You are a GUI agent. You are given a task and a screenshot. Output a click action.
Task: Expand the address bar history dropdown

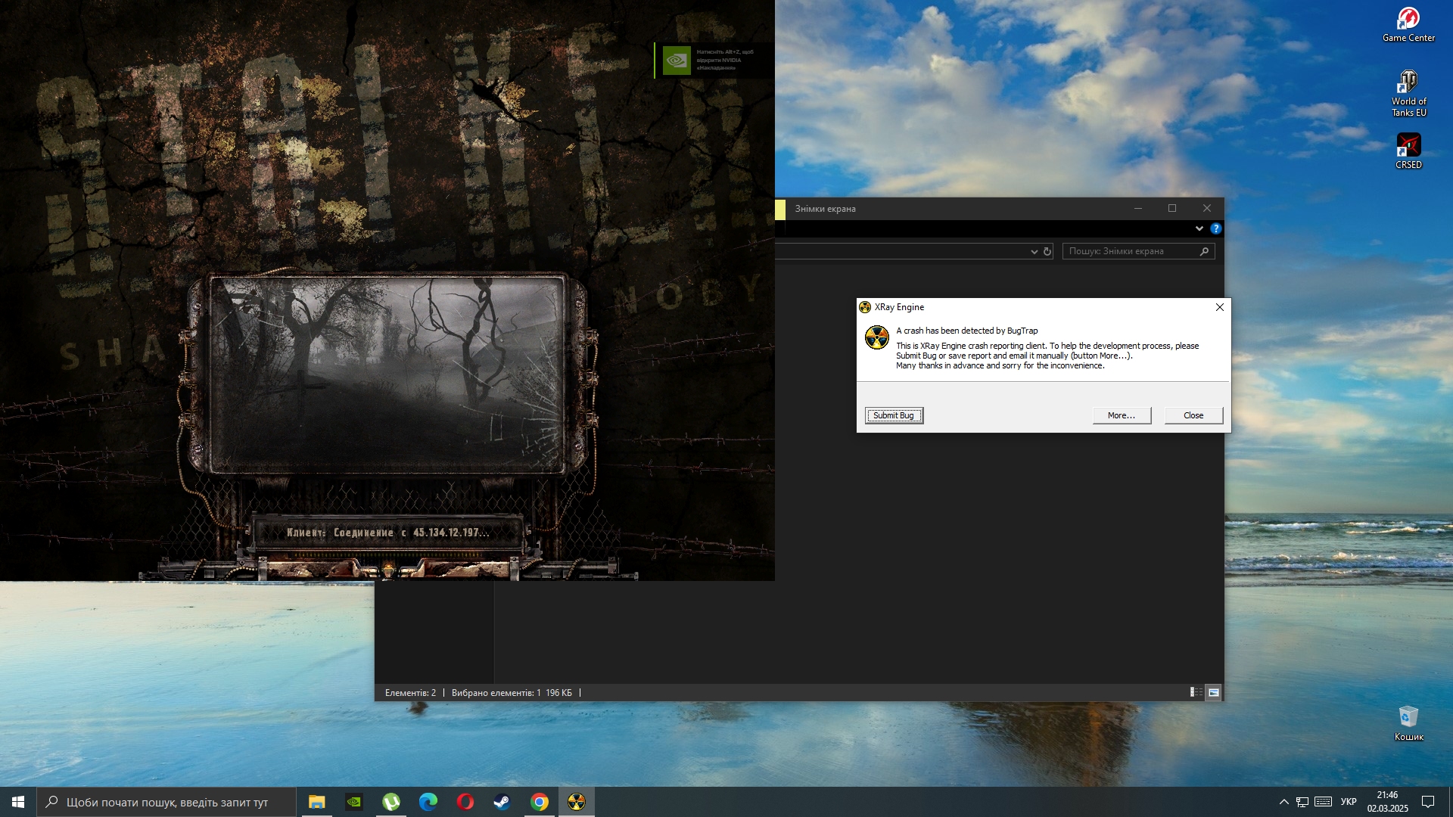click(x=1034, y=251)
